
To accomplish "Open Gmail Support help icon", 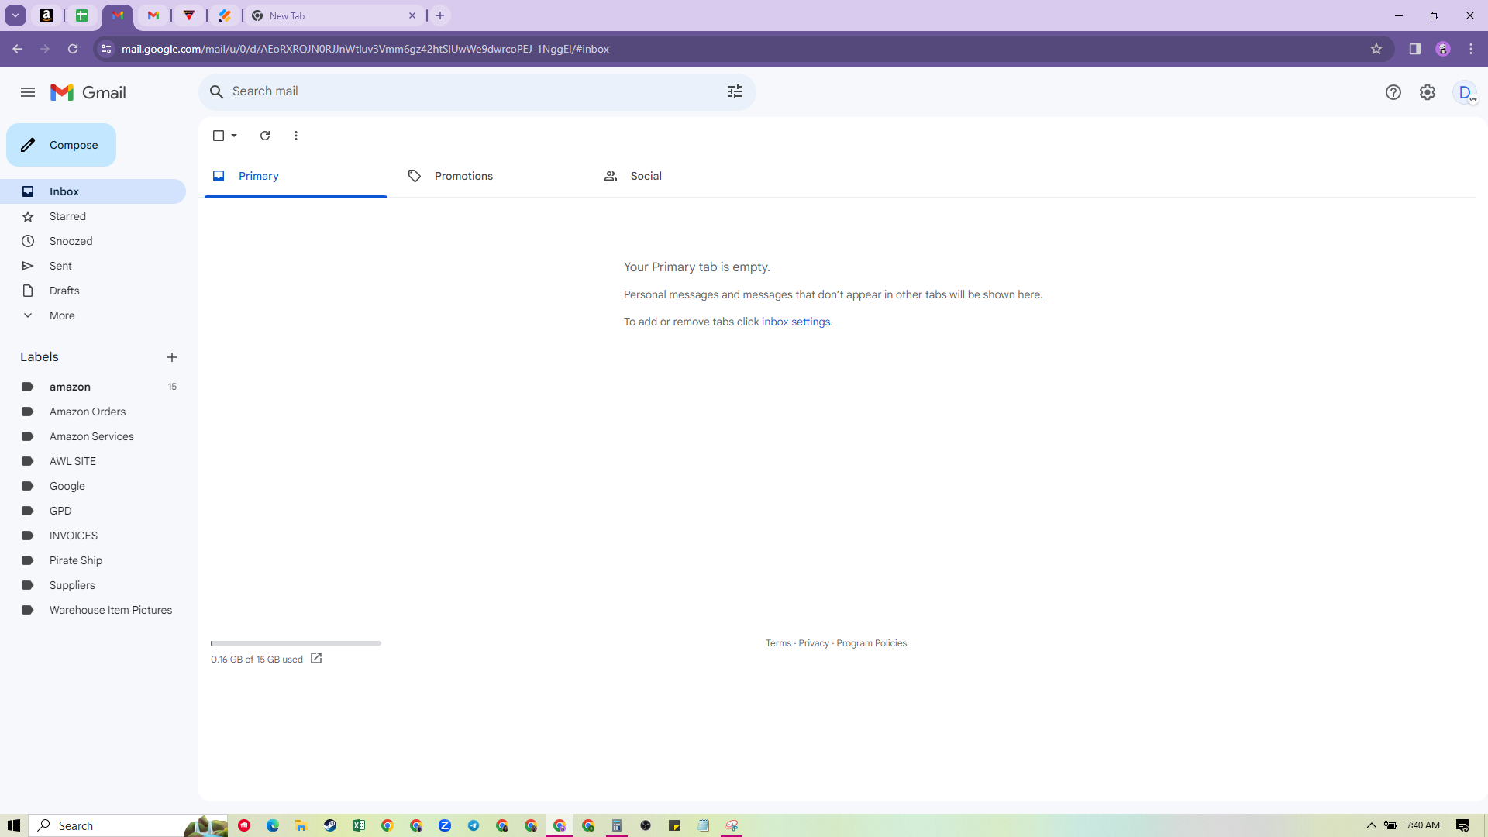I will [1393, 92].
